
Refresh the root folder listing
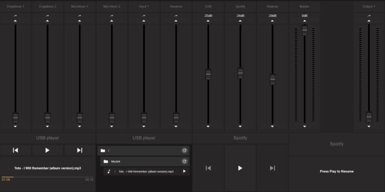pos(184,151)
